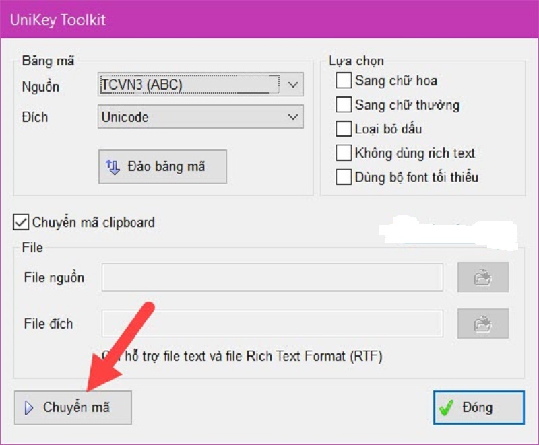Click inside the File nguồn path field

click(272, 277)
